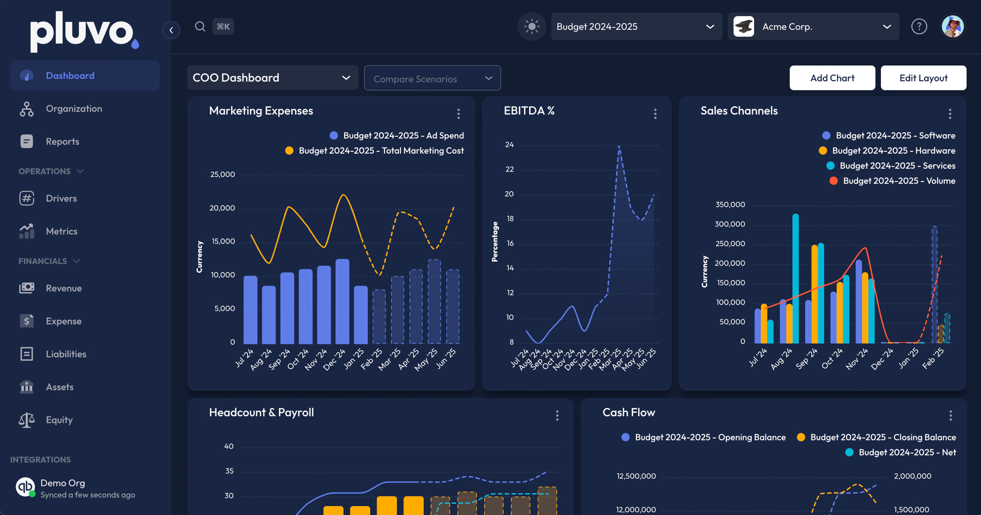Open the help question mark icon
This screenshot has width=981, height=515.
coord(919,26)
